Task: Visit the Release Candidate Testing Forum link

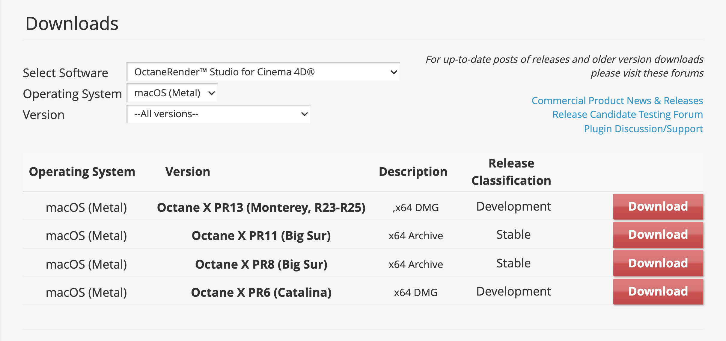Action: tap(628, 114)
